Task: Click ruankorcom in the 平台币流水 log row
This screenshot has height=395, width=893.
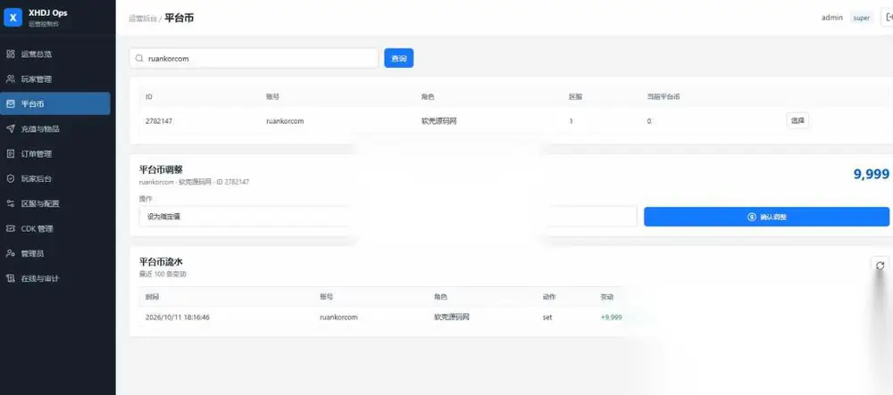Action: pyautogui.click(x=338, y=317)
